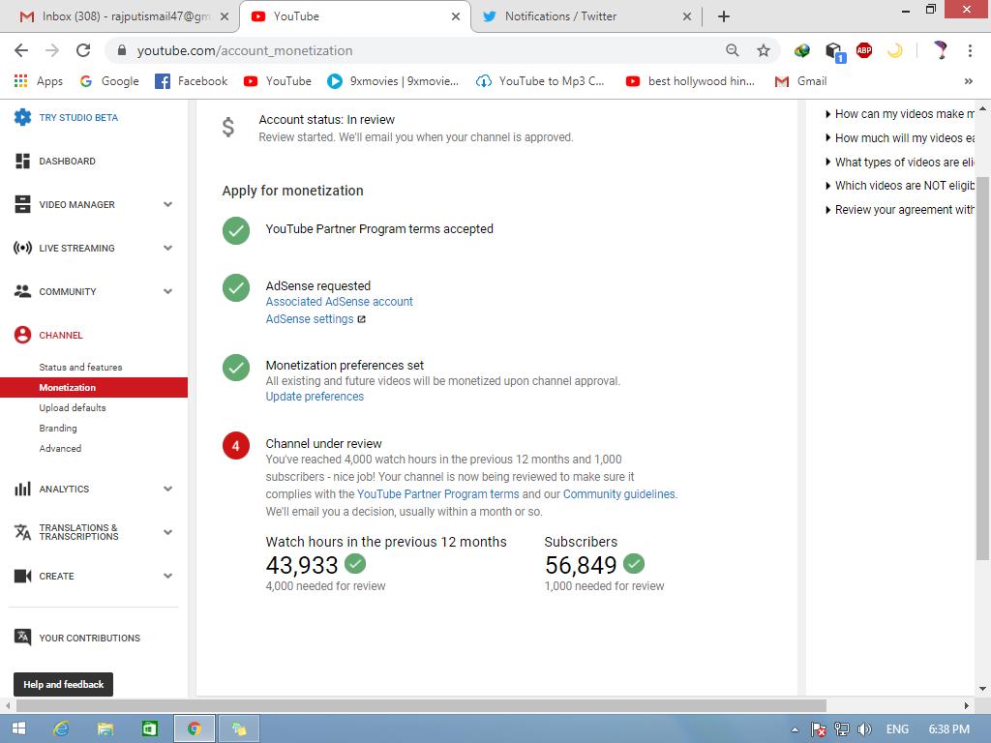Expand the Analytics section chevron
The height and width of the screenshot is (743, 991).
pos(167,489)
